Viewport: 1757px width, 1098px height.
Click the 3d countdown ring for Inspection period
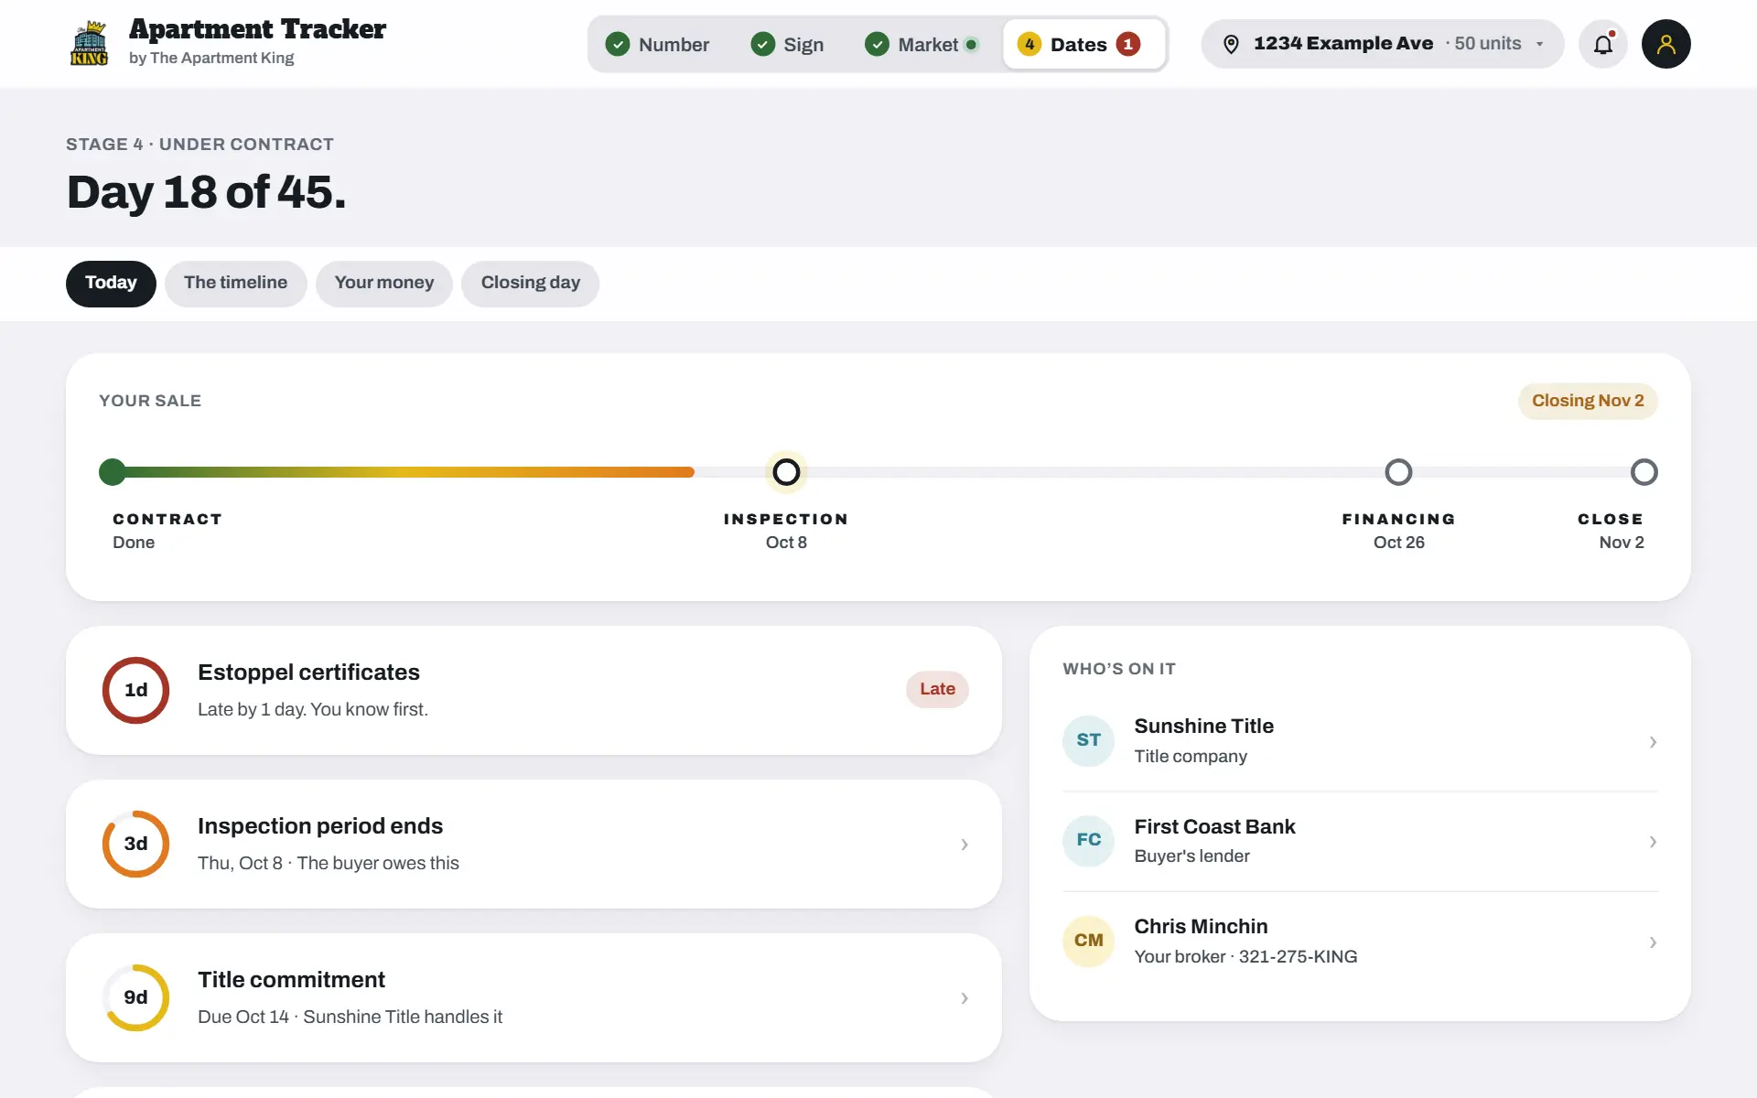coord(135,844)
